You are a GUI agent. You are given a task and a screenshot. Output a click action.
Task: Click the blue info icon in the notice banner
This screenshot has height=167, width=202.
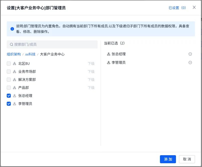pyautogui.click(x=12, y=29)
